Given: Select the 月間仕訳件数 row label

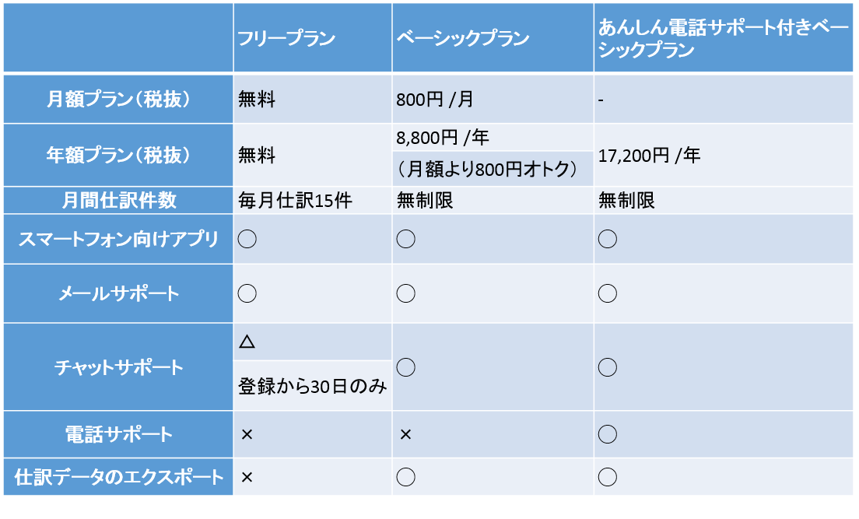Looking at the screenshot, I should pyautogui.click(x=118, y=201).
